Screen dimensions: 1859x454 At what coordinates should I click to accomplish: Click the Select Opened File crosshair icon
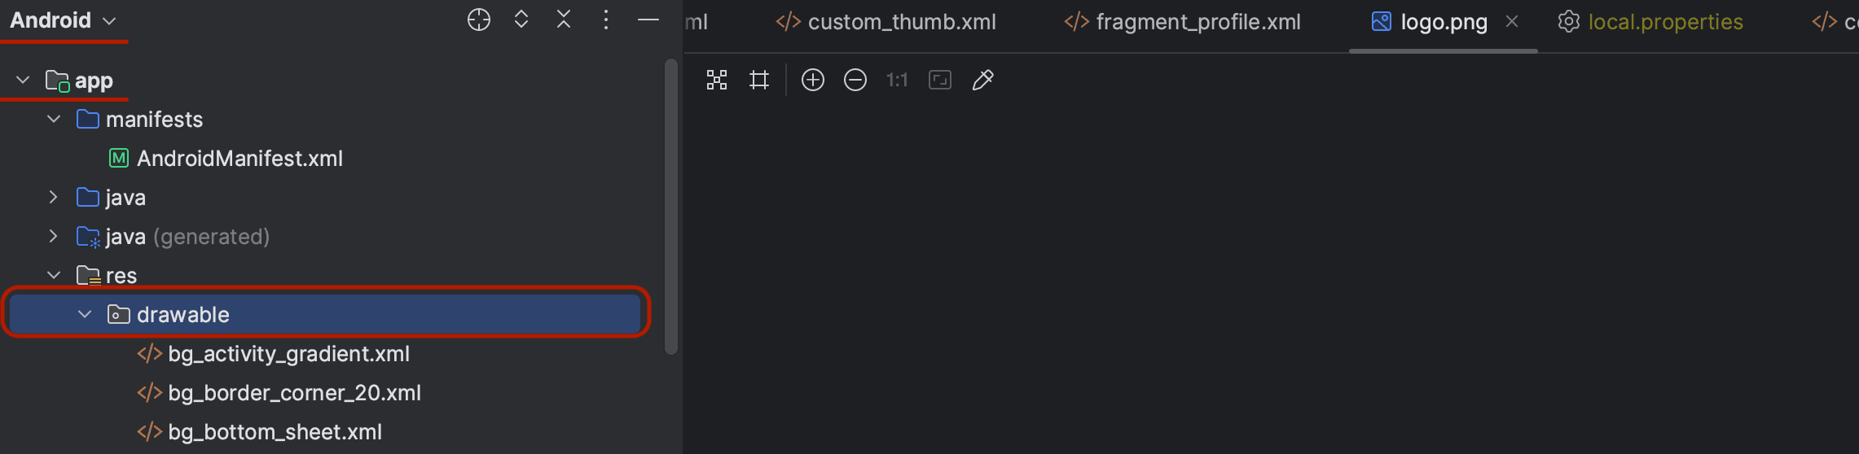[479, 20]
